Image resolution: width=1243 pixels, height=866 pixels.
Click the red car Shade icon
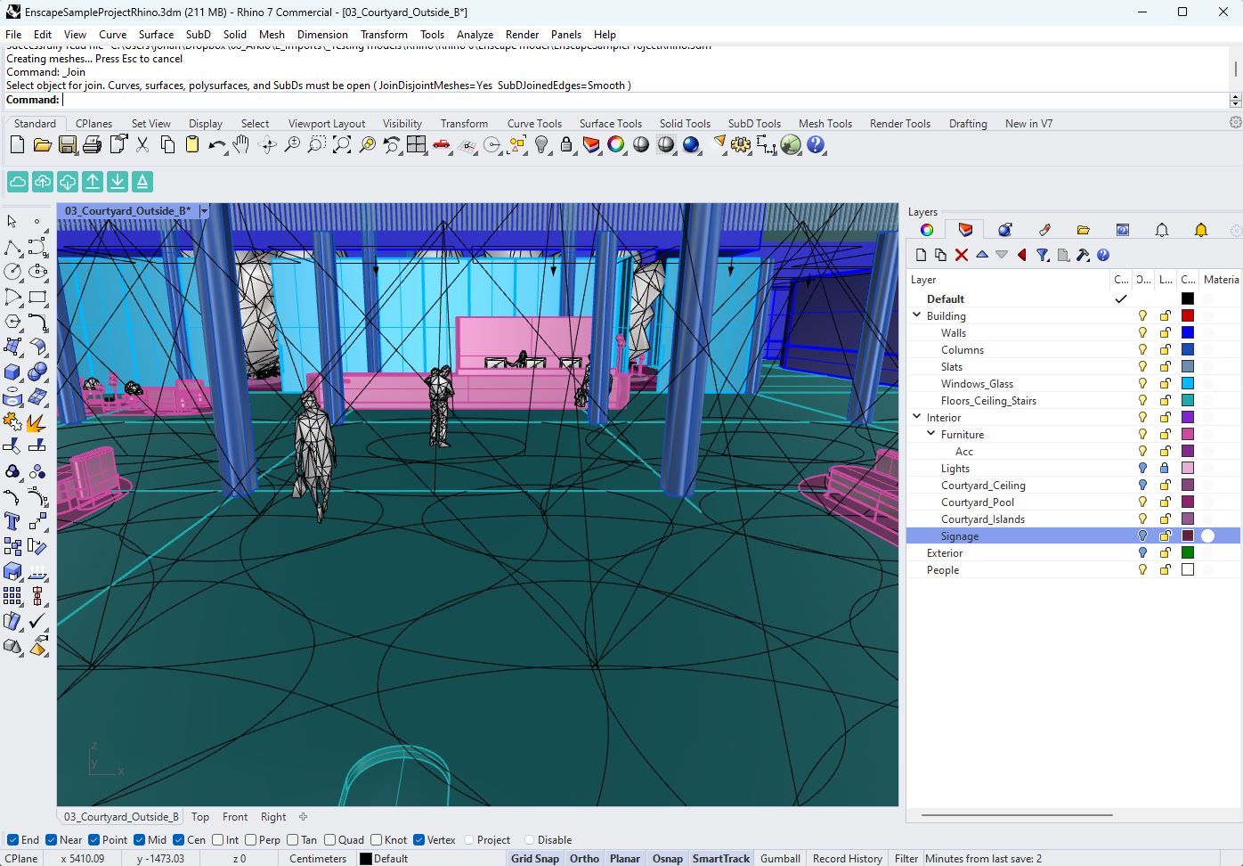(441, 144)
